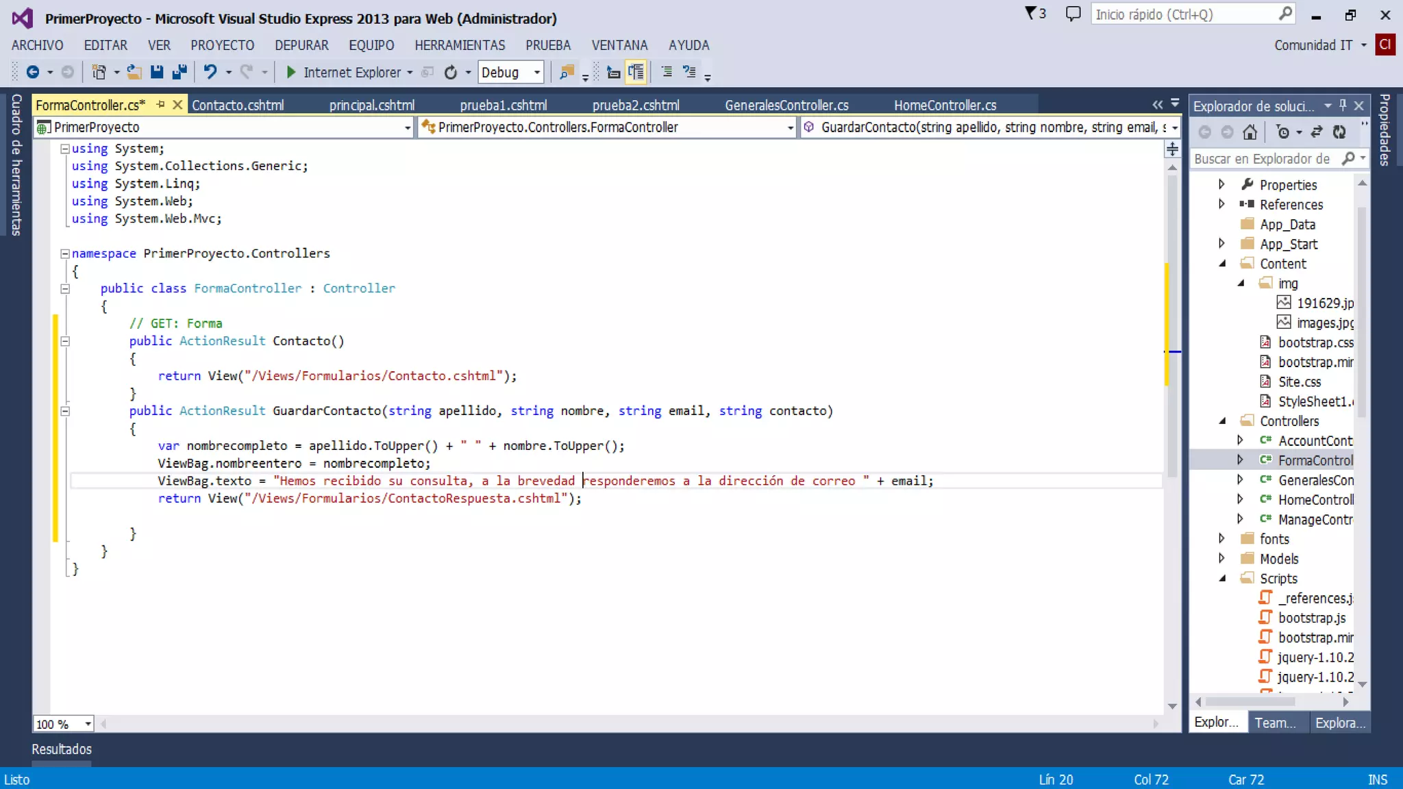Collapse the Controllers folder node
The image size is (1403, 789).
click(x=1222, y=421)
